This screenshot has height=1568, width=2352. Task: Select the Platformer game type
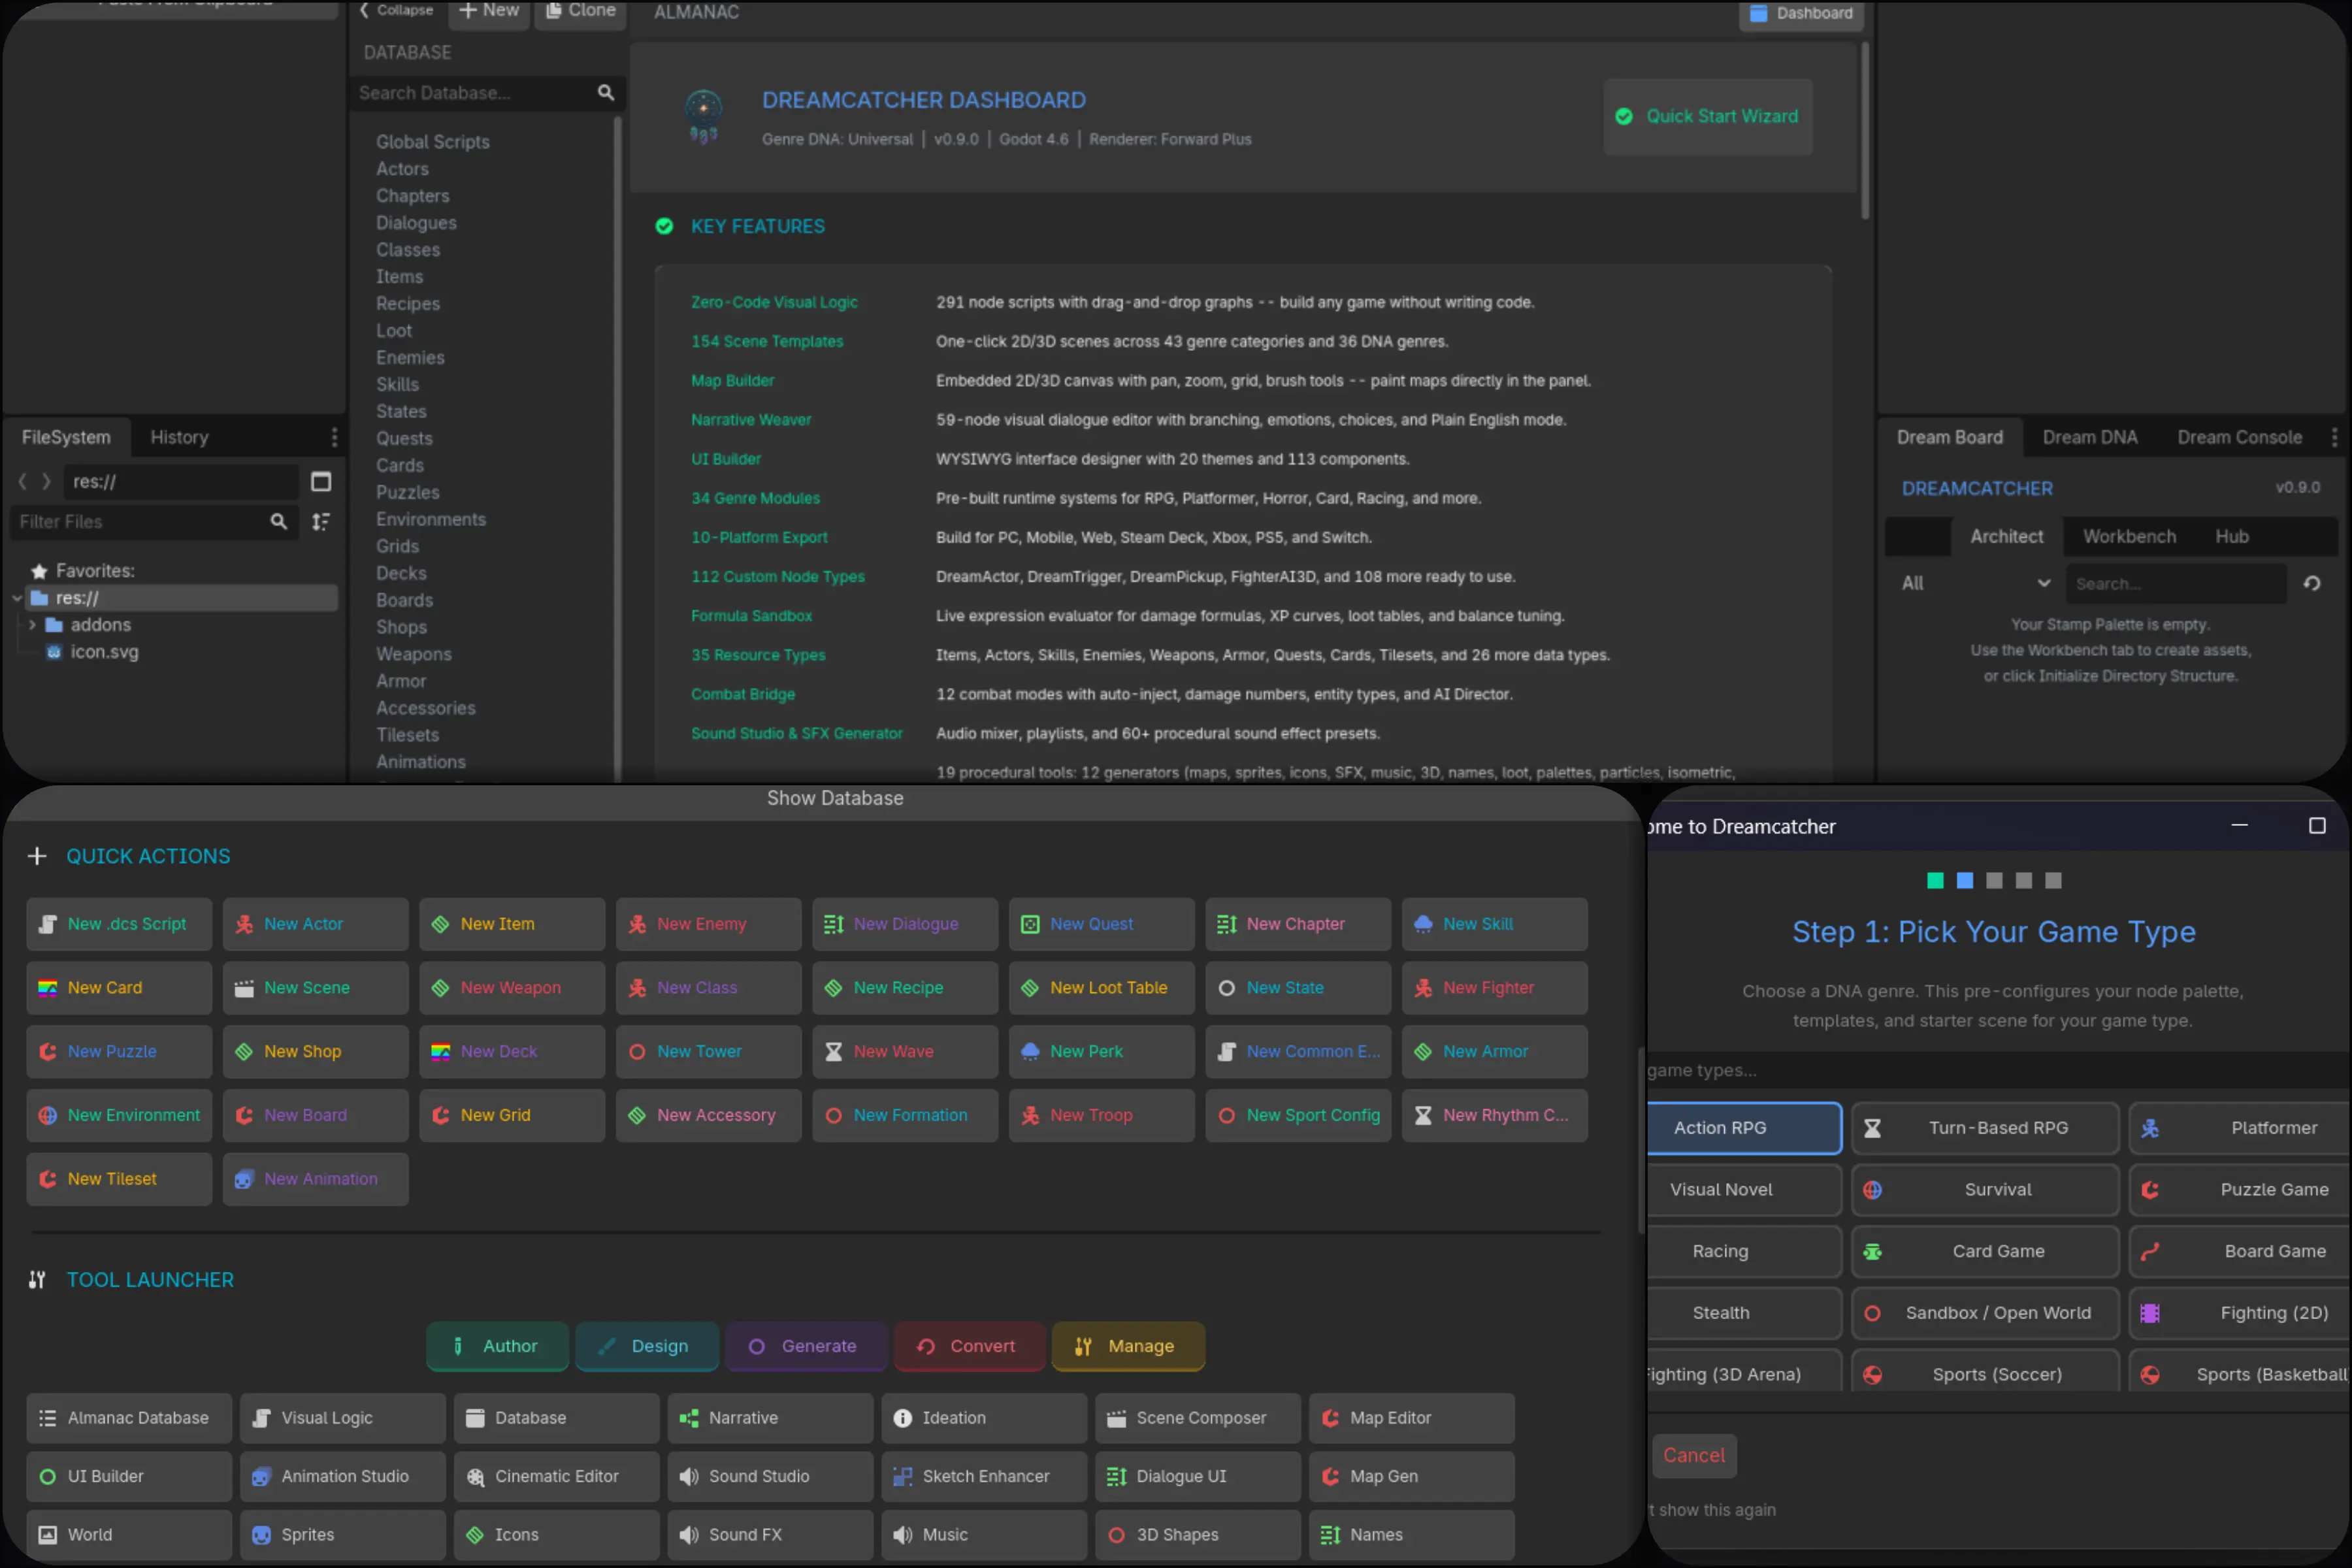click(x=2240, y=1128)
